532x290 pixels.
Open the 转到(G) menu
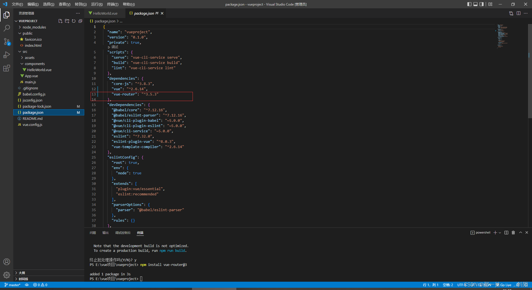pyautogui.click(x=81, y=4)
